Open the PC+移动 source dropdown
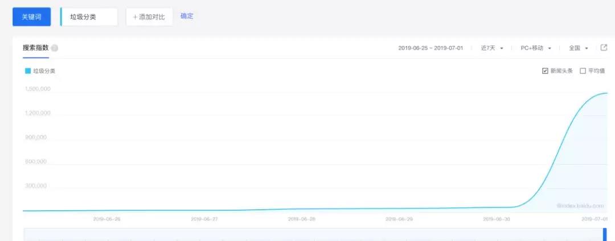This screenshot has height=241, width=615. (536, 48)
